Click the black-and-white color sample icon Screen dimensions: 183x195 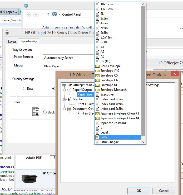(36, 112)
